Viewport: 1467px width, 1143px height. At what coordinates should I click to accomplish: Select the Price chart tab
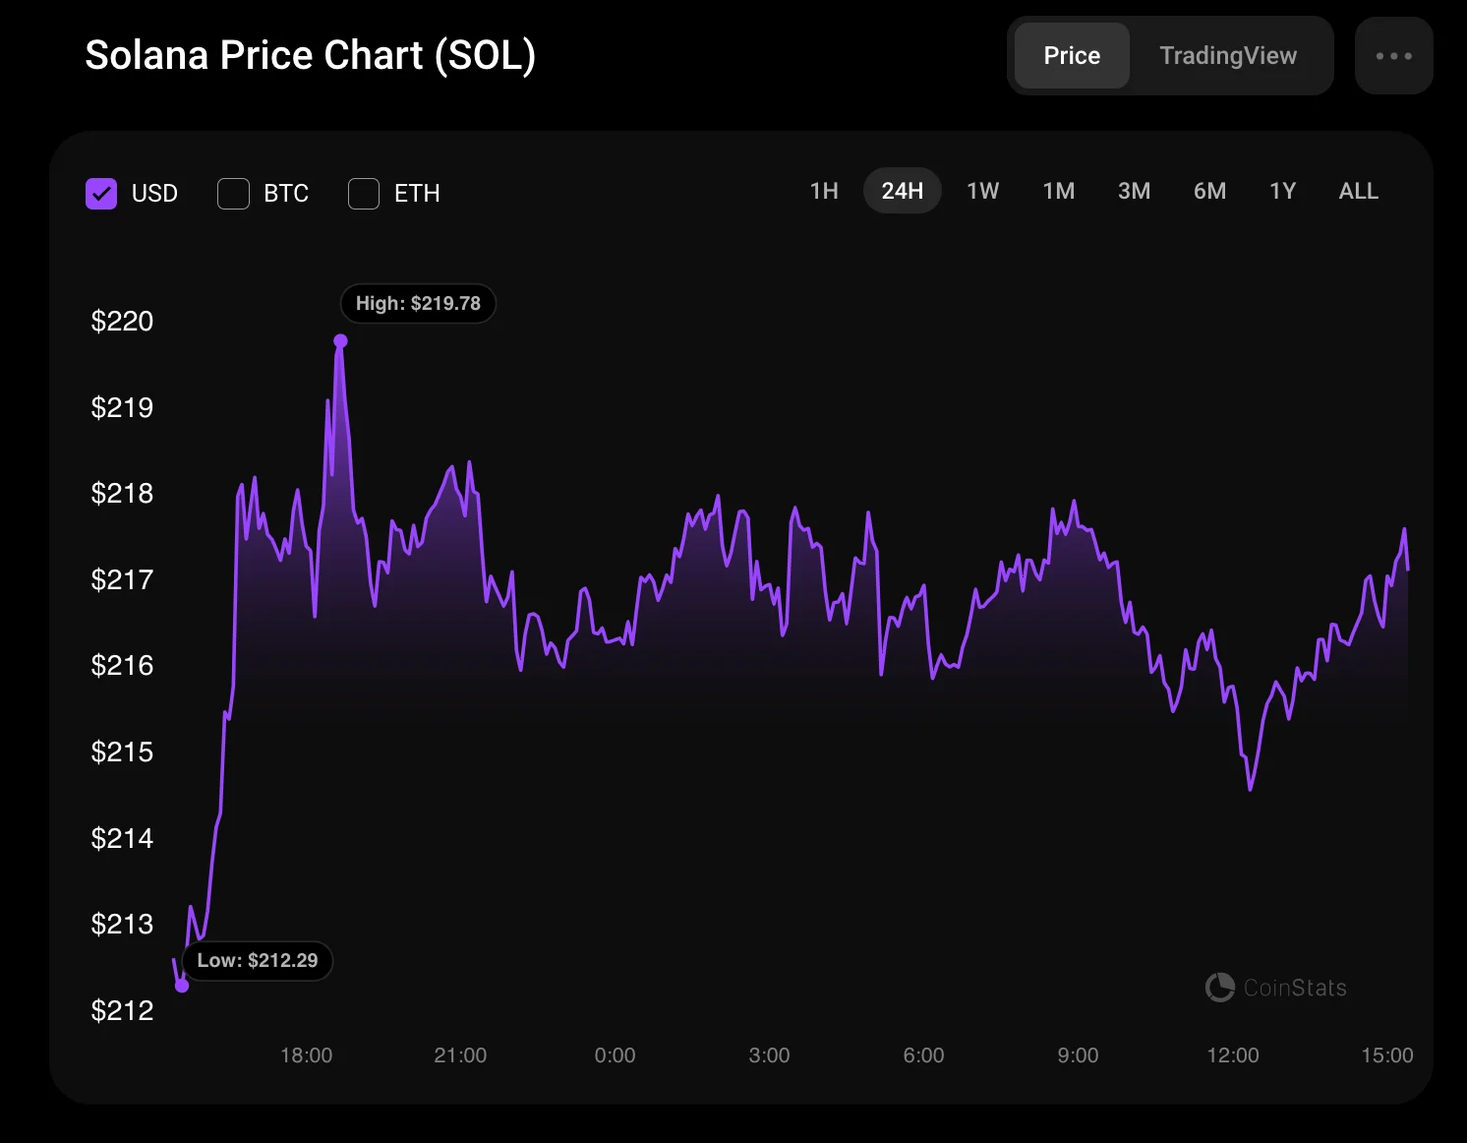(1071, 56)
